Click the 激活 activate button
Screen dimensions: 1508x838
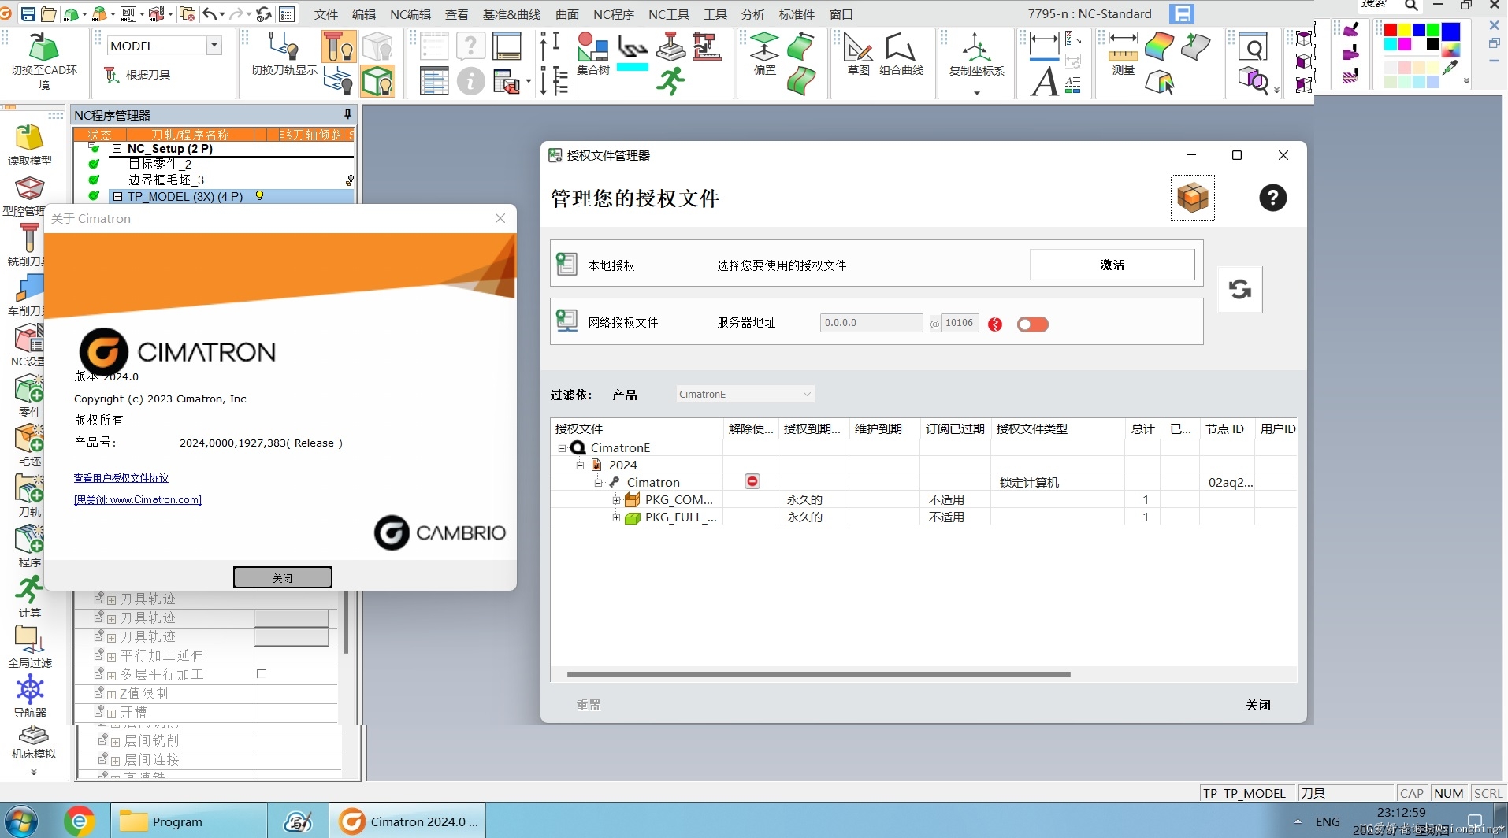1112,265
